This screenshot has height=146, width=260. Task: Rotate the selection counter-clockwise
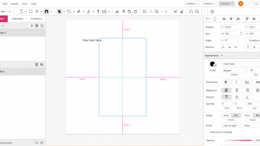pyautogui.click(x=129, y=12)
